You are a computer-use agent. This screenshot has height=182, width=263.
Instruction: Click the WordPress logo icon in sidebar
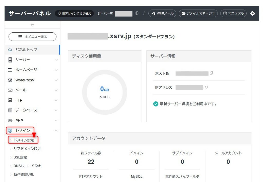tap(10, 80)
